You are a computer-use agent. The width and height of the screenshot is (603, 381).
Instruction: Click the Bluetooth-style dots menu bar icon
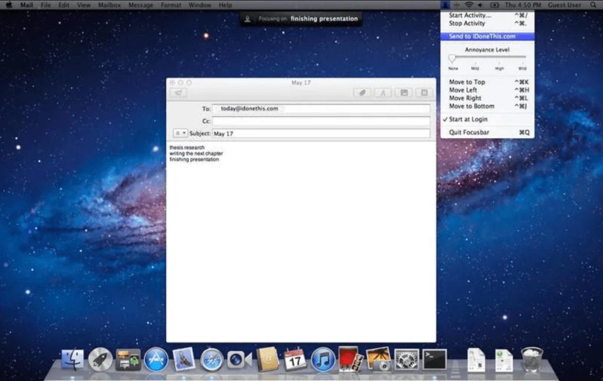[x=457, y=5]
